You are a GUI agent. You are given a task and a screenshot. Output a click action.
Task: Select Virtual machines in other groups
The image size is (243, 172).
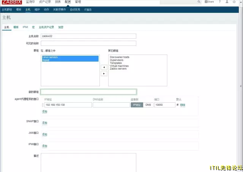(119, 66)
